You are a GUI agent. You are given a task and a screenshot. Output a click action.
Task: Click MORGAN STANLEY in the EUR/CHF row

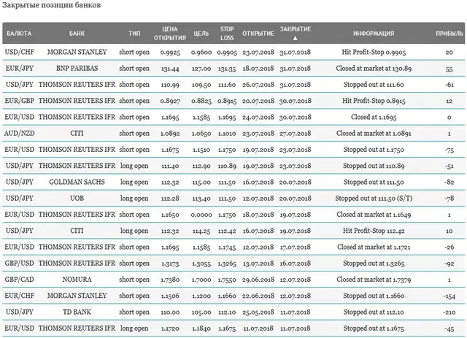(x=77, y=296)
